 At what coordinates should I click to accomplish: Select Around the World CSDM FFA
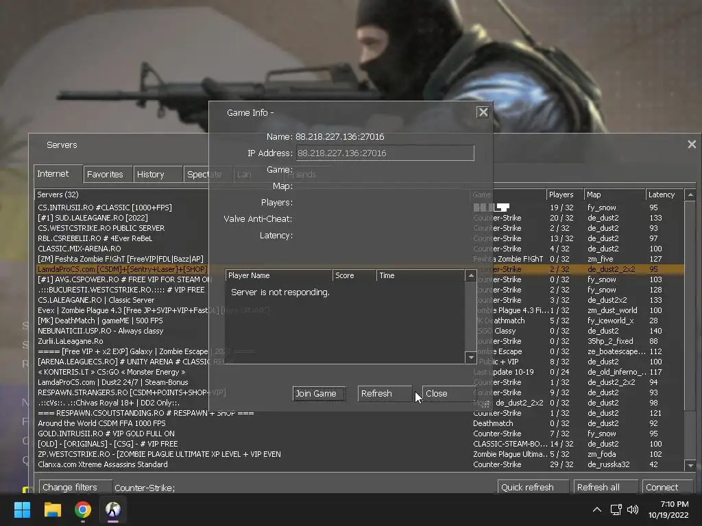359,423
